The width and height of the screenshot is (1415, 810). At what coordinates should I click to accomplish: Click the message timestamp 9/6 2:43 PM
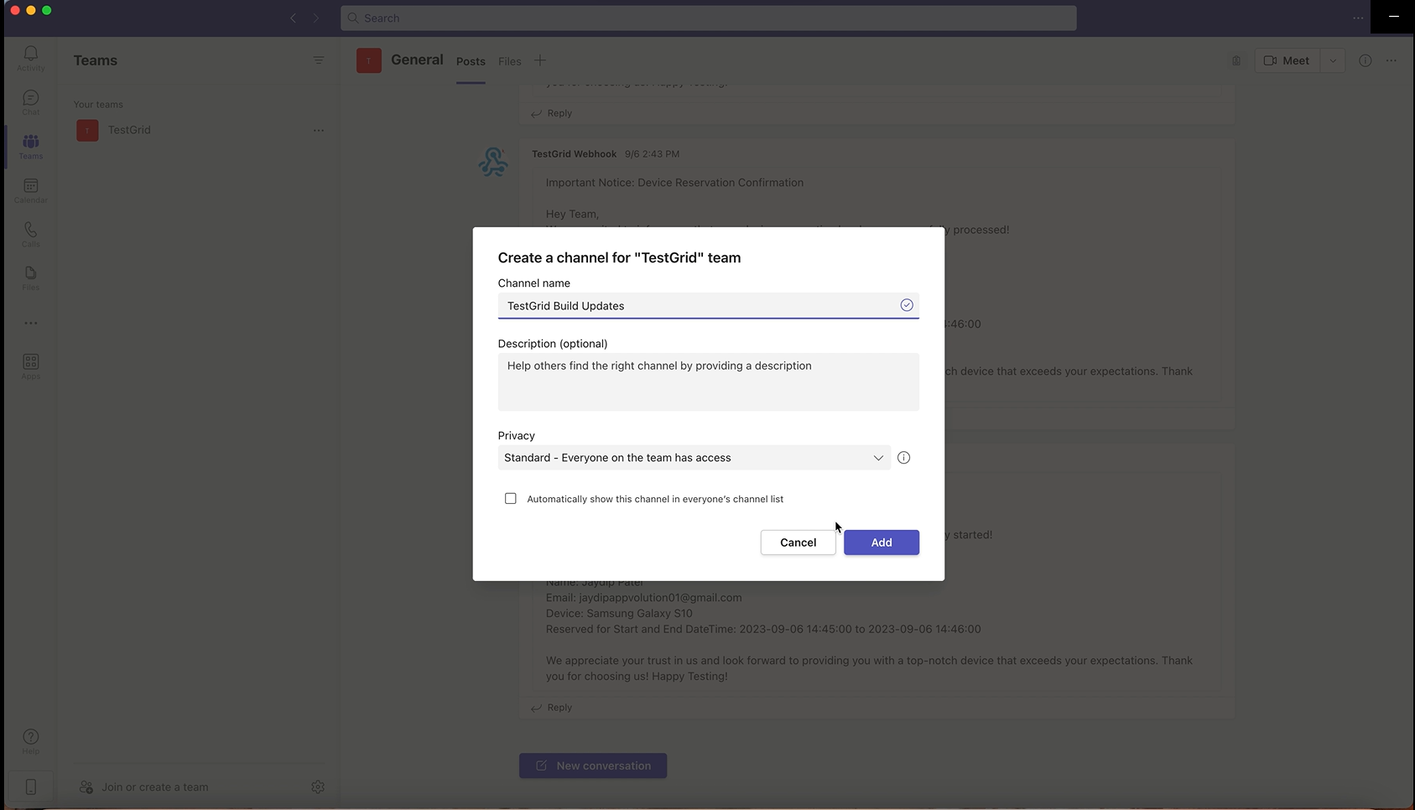tap(652, 154)
